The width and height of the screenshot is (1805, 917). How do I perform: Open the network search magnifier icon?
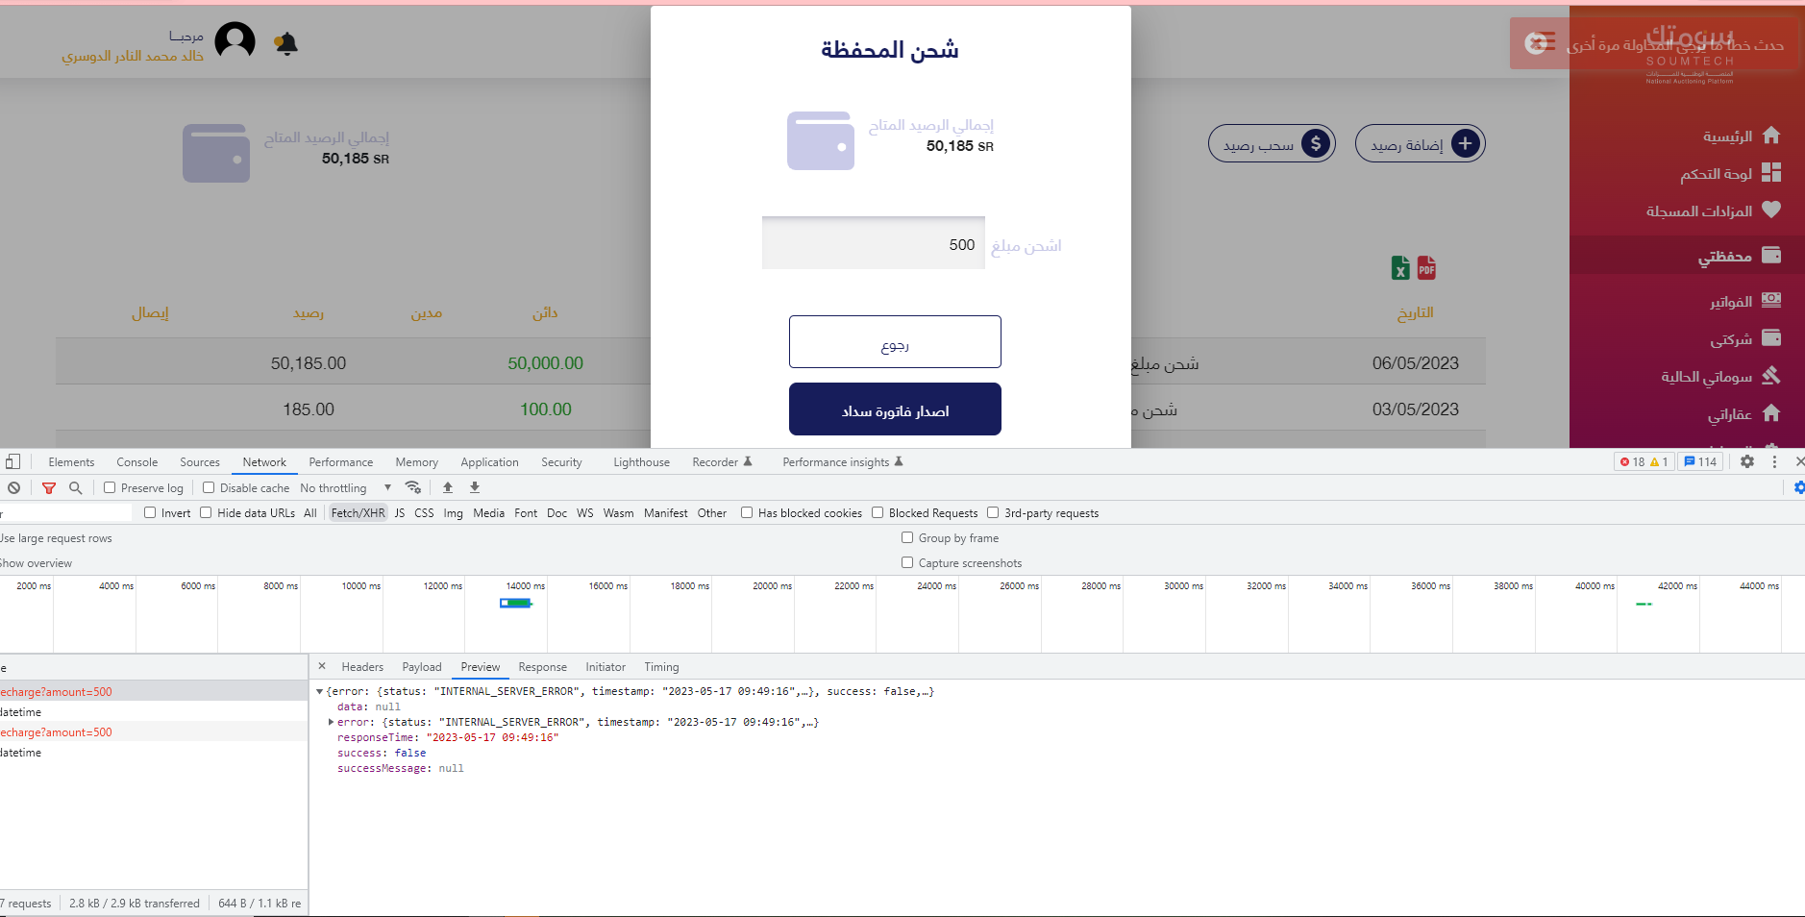[76, 488]
